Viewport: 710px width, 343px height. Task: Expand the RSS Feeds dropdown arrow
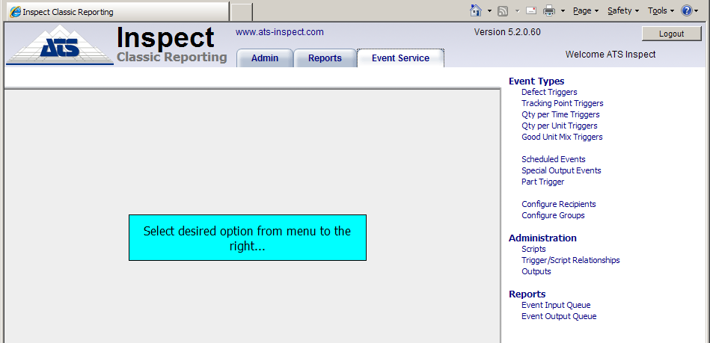point(517,11)
